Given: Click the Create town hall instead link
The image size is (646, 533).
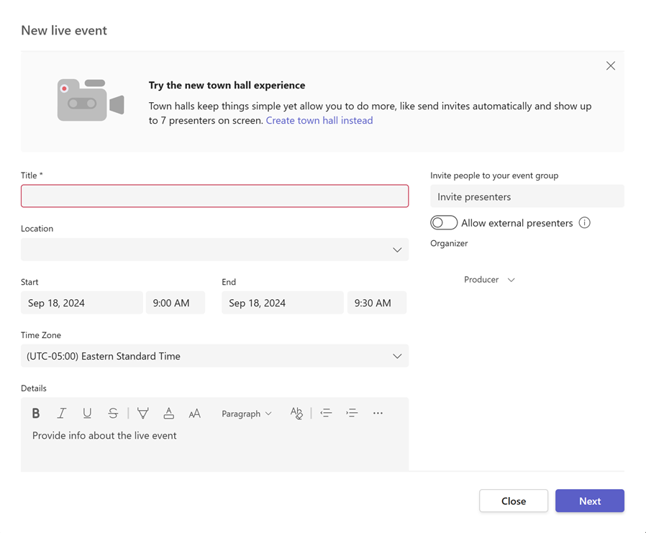Looking at the screenshot, I should (x=319, y=121).
